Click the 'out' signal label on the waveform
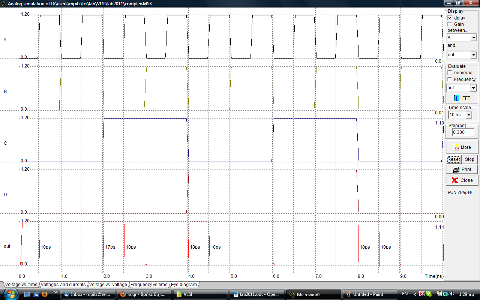 [x=7, y=246]
